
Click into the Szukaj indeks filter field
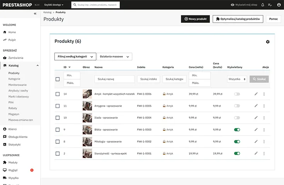pos(148,79)
